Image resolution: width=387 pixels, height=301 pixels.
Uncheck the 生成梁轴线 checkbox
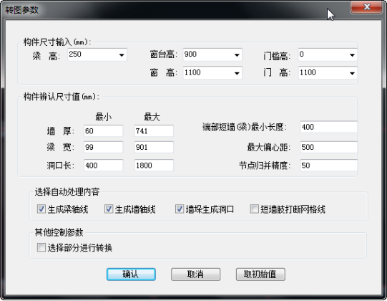41,209
